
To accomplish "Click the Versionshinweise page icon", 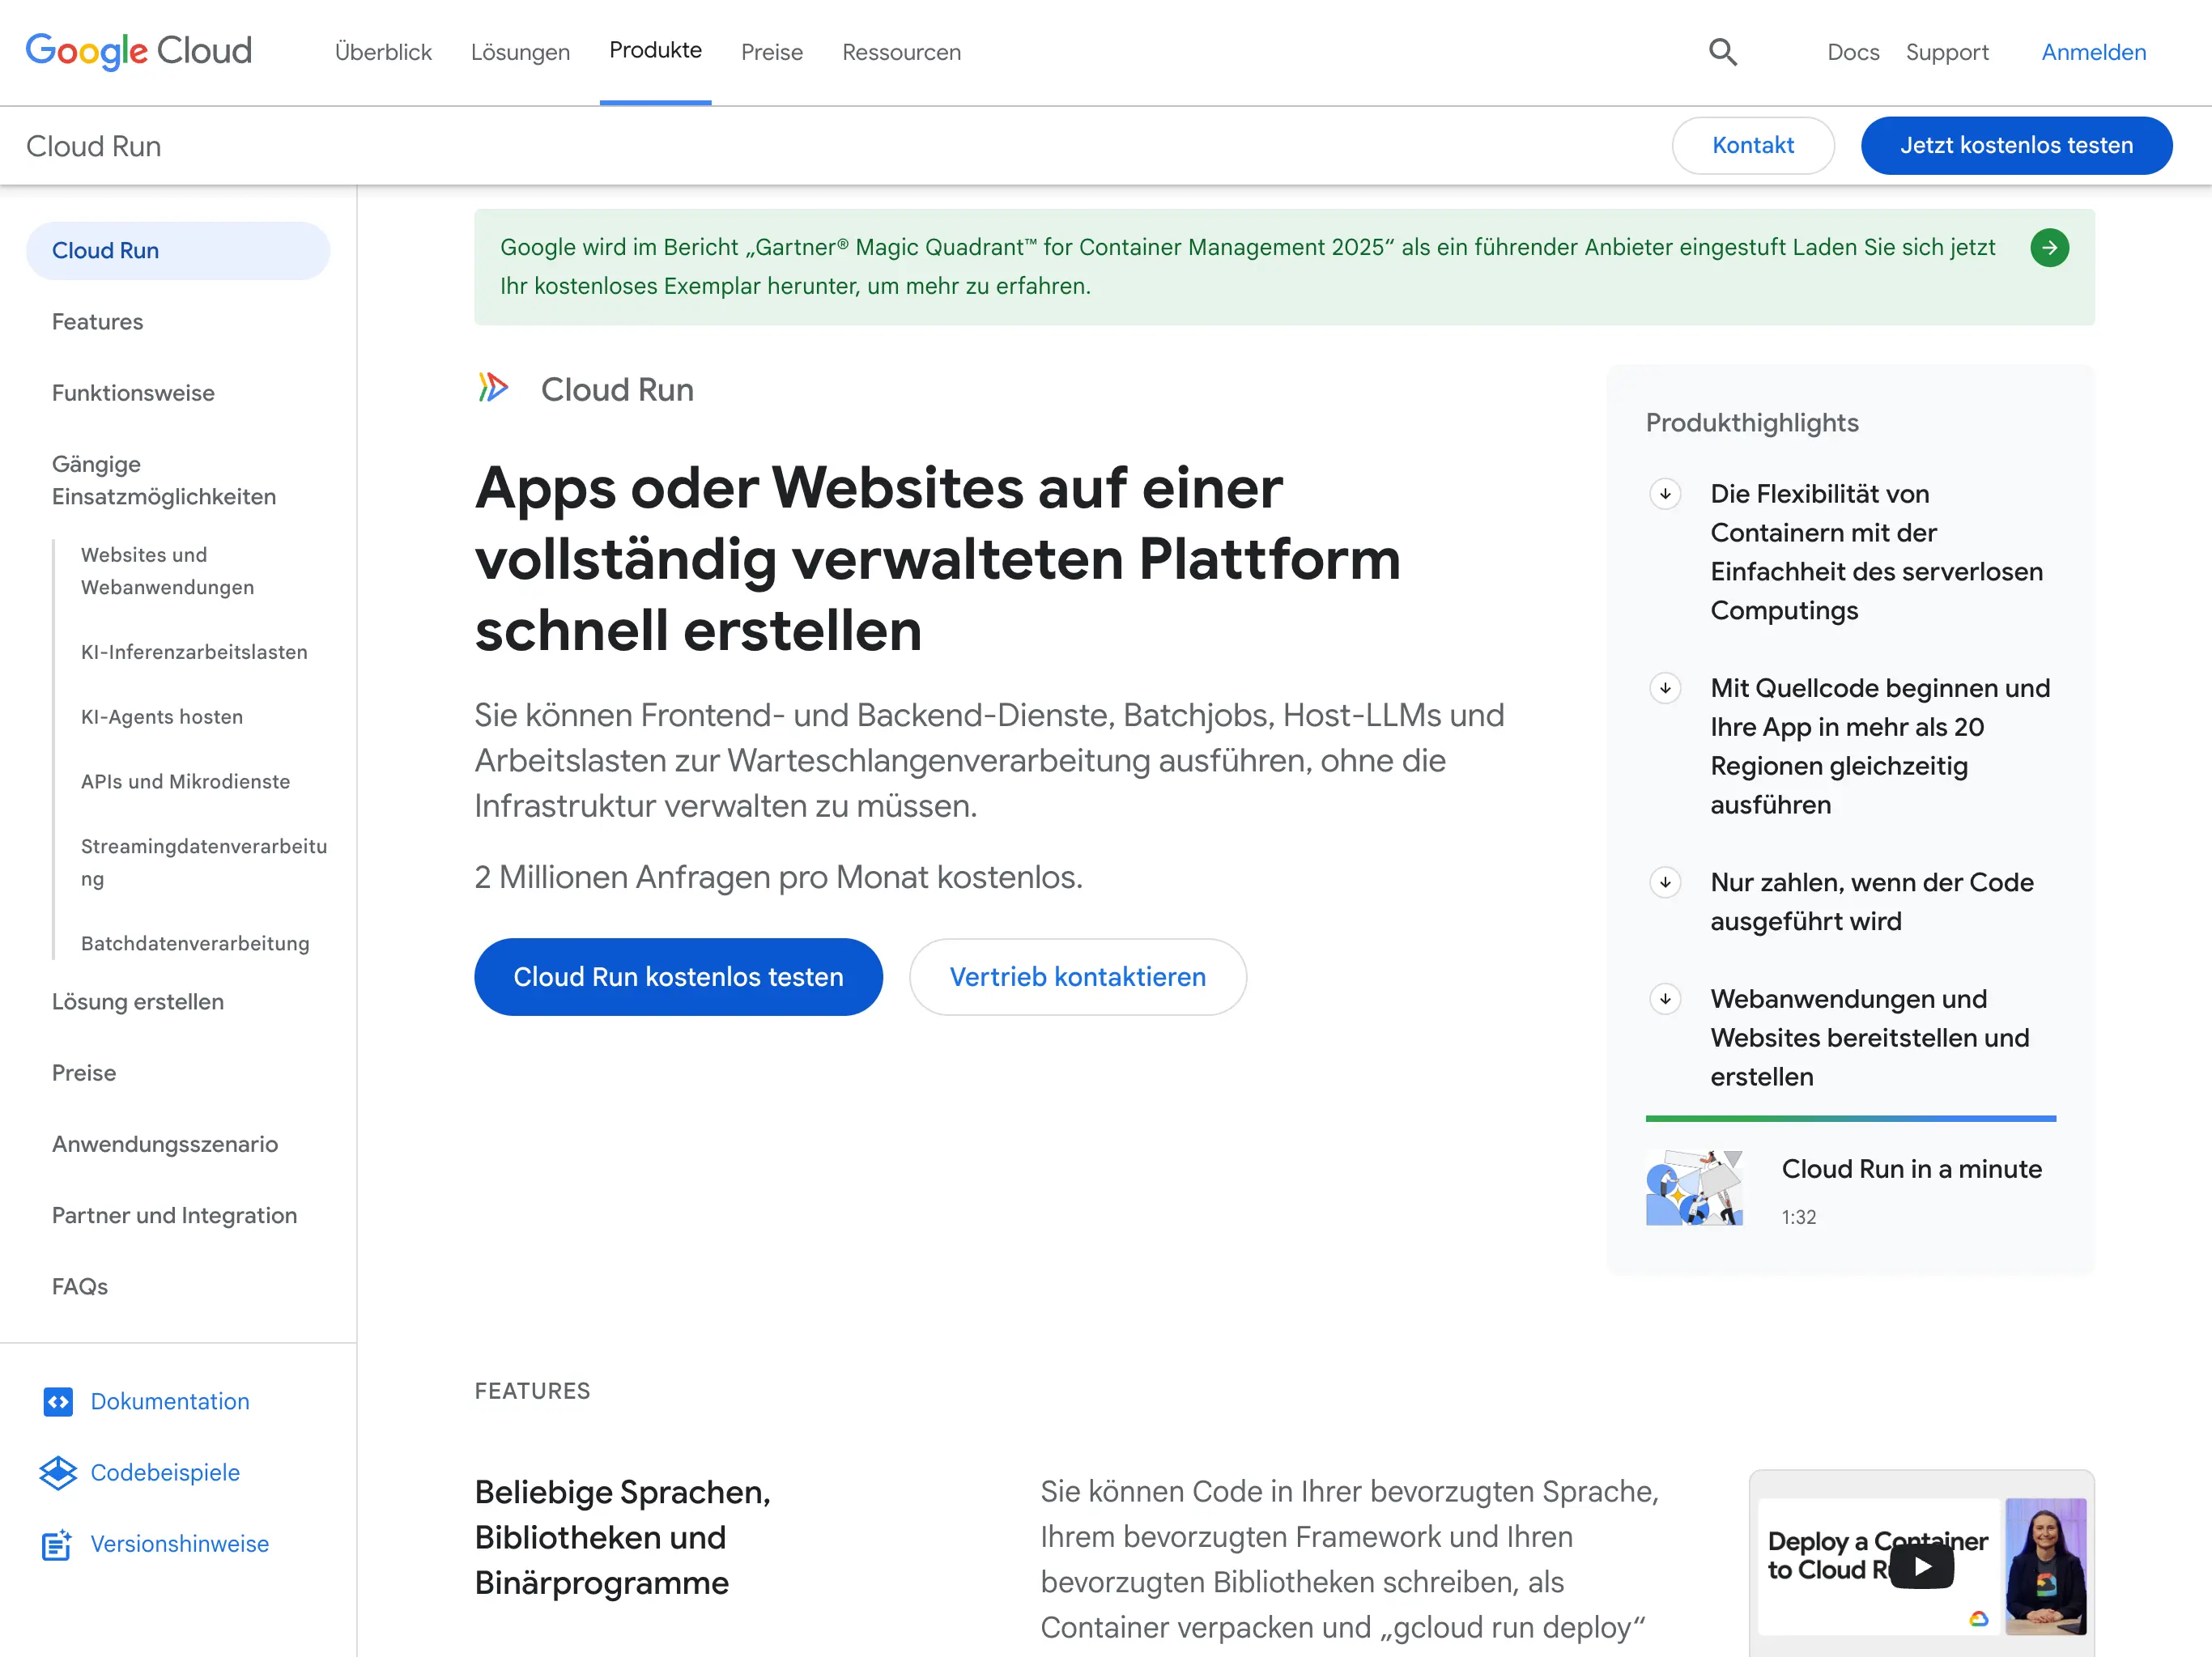I will click(x=58, y=1544).
